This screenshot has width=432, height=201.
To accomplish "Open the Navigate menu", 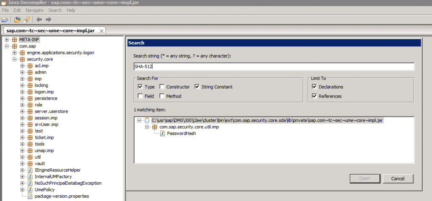I will pyautogui.click(x=35, y=10).
